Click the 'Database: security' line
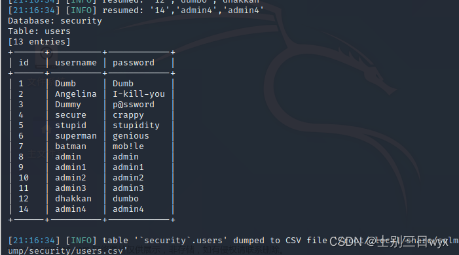 55,21
